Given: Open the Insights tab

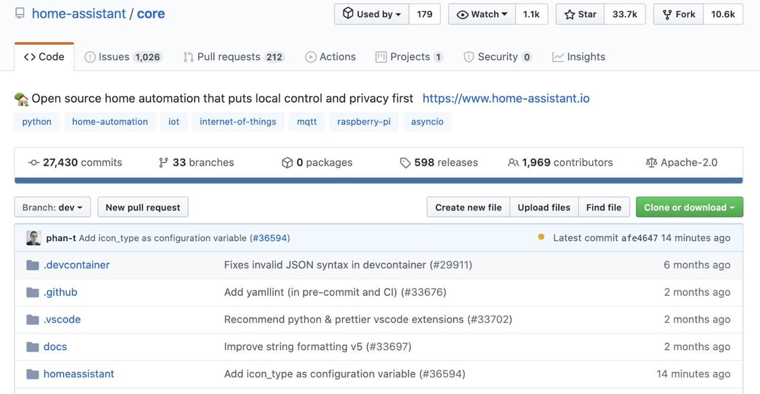Looking at the screenshot, I should coord(579,57).
